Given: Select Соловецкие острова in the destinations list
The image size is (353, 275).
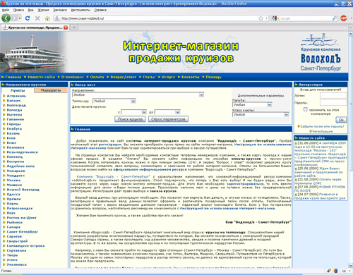Looking at the screenshot, I should pos(25,246).
